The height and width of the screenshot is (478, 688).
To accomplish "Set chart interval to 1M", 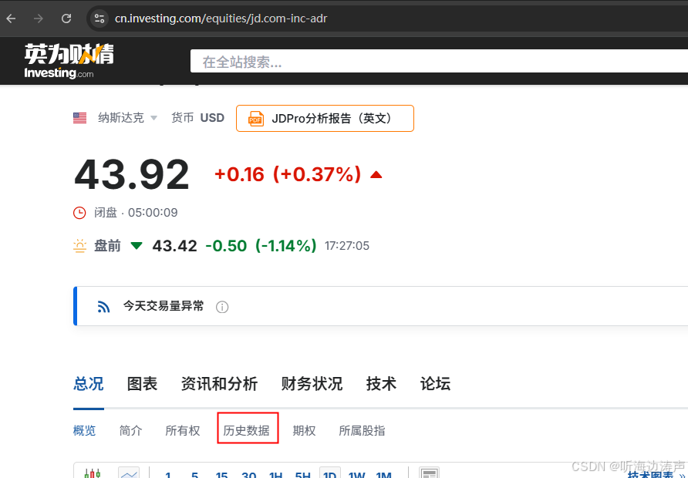I will 384,475.
